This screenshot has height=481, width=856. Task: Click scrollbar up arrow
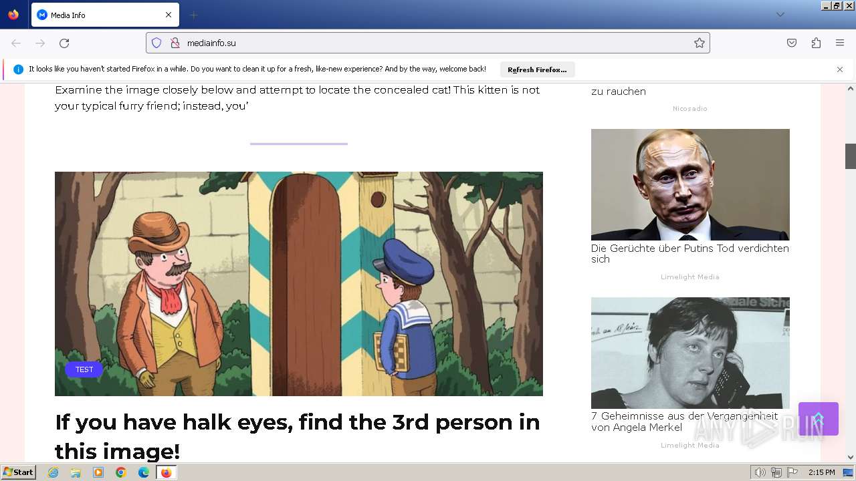(851, 88)
